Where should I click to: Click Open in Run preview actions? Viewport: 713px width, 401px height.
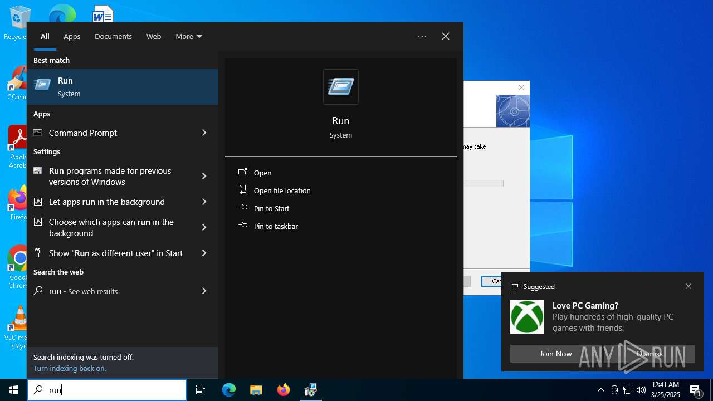point(263,173)
